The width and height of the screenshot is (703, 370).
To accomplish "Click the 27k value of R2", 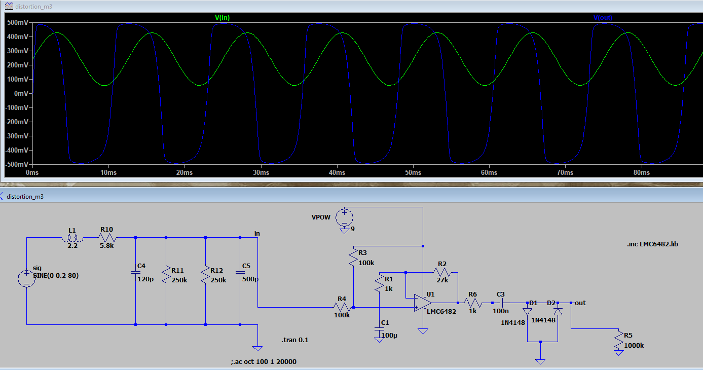I will (x=442, y=280).
